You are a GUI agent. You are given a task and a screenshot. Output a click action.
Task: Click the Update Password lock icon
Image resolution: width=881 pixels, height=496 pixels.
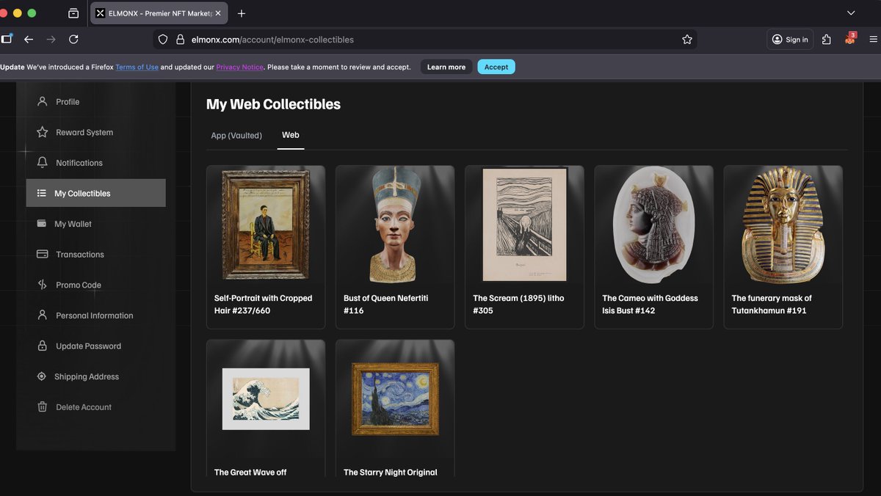click(x=42, y=346)
